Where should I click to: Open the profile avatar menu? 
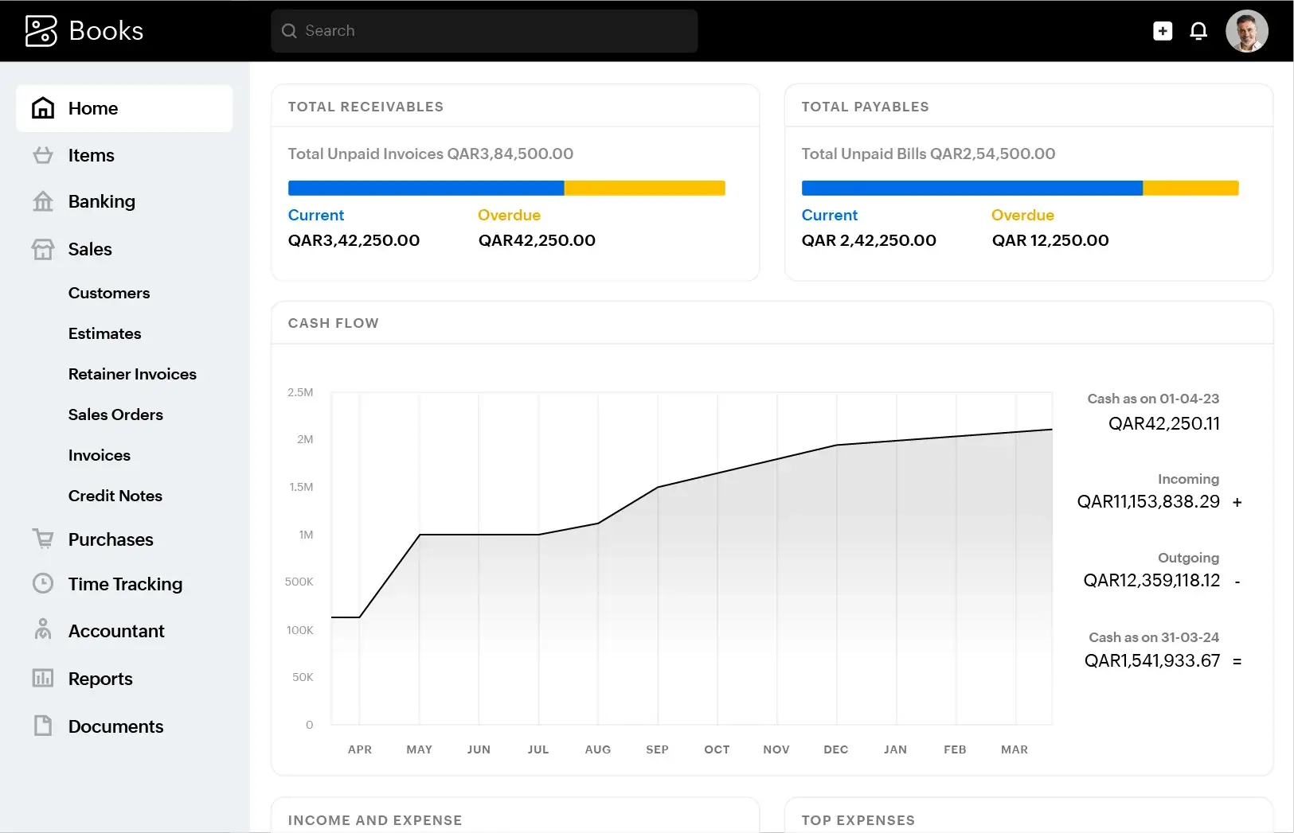click(1246, 30)
